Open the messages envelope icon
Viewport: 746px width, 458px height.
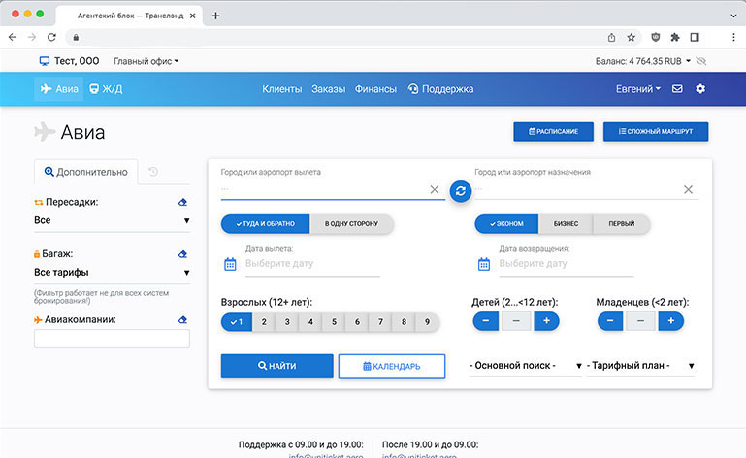pos(677,89)
